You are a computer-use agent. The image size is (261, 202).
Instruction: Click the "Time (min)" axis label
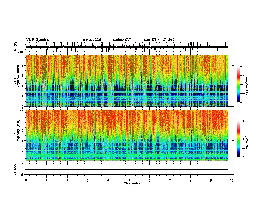132,183
